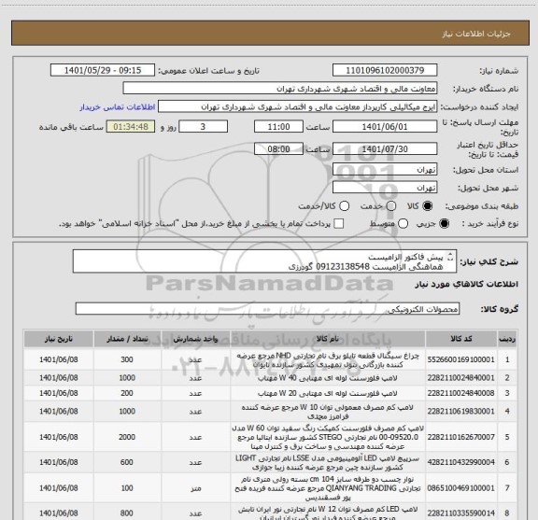Click product code 552660016910​0001
538x520 pixels.
[461, 359]
